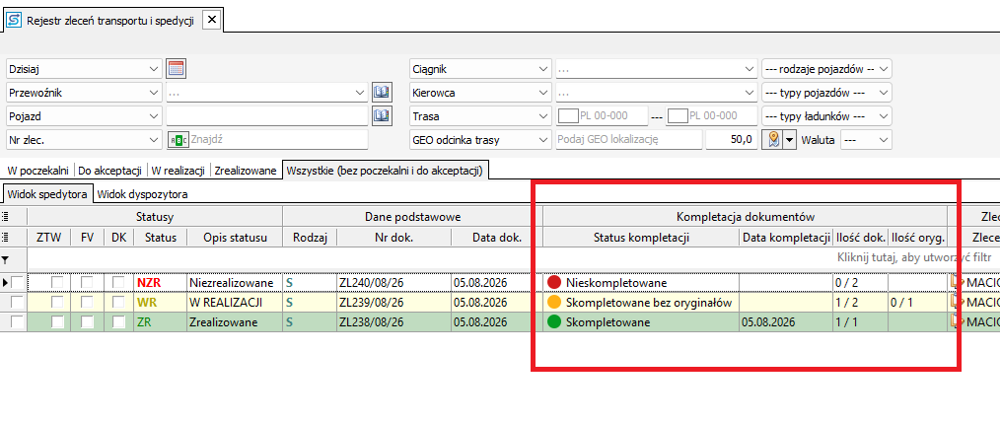The image size is (1000, 423).
Task: Select Widok spedytora tab
Action: click(48, 193)
